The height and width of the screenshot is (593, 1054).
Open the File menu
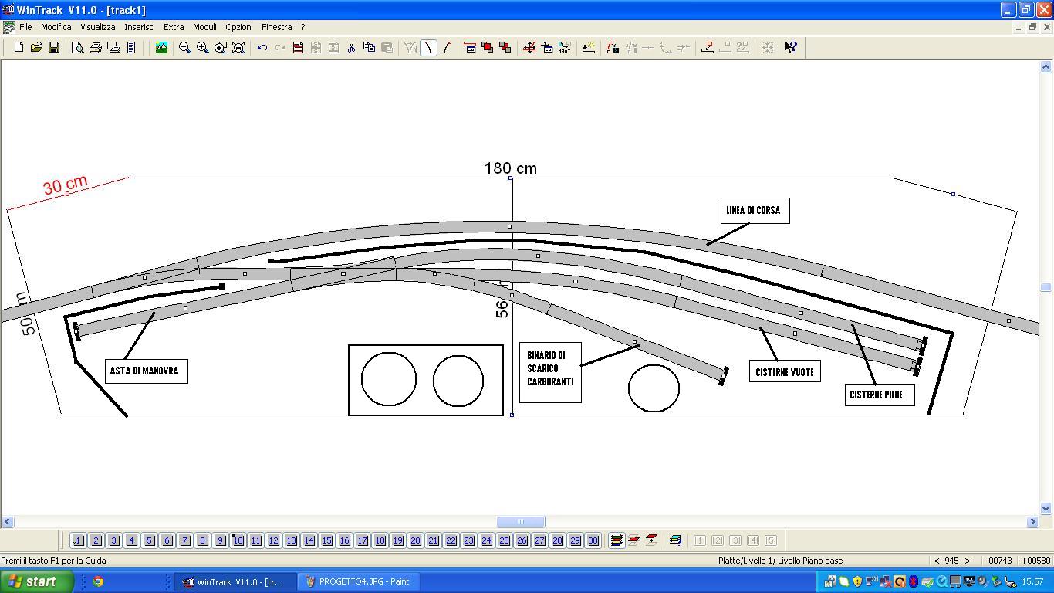coord(25,27)
